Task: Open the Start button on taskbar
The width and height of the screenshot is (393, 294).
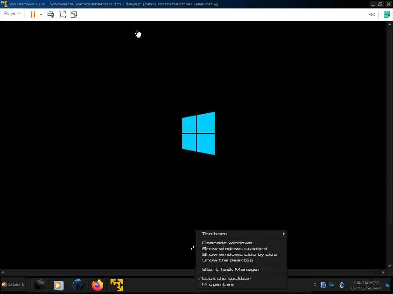Action: tap(13, 284)
